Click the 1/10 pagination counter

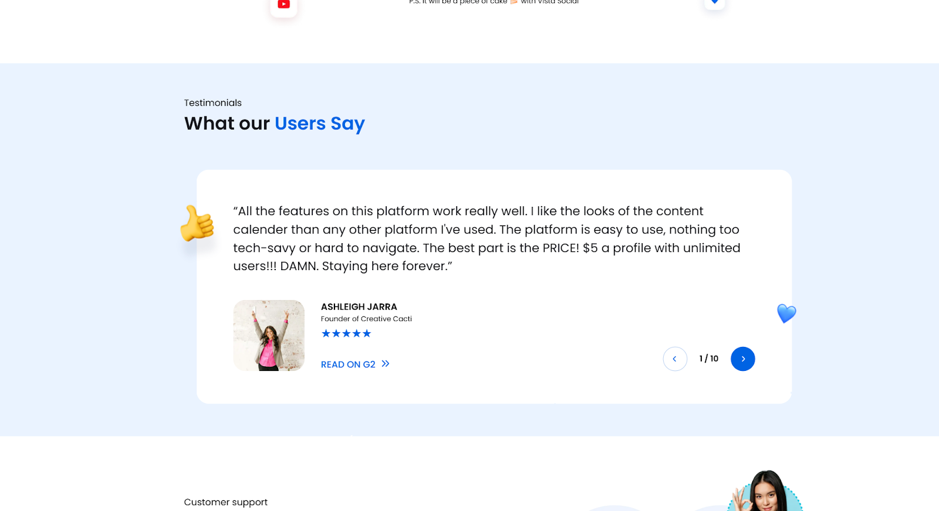[708, 358]
